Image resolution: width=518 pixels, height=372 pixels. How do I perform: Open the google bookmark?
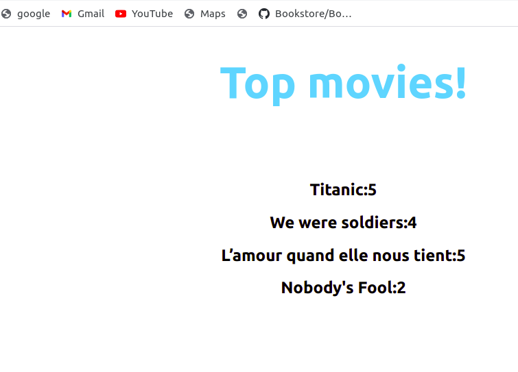[26, 14]
